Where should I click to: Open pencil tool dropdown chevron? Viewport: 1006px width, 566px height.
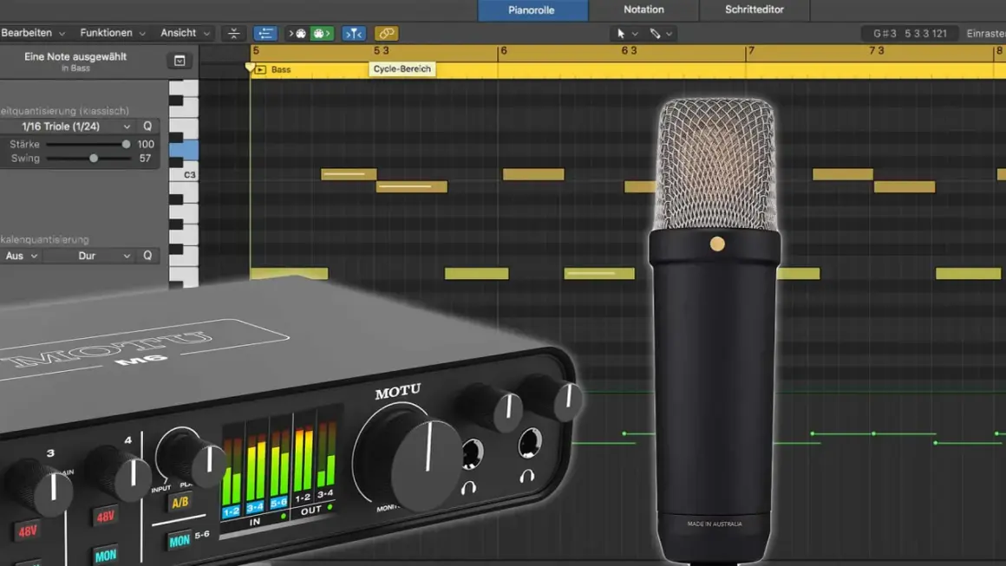pos(670,34)
